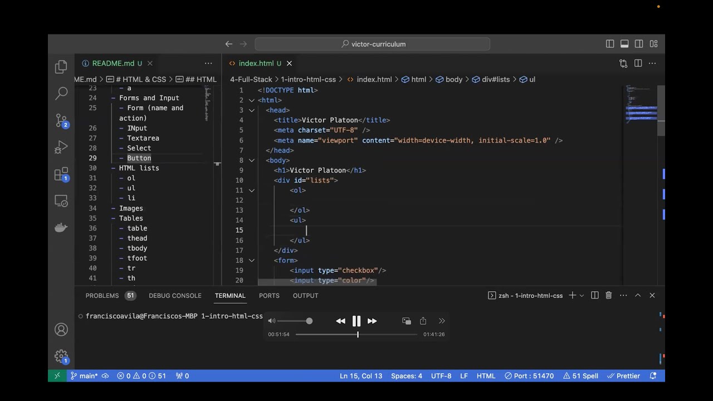This screenshot has height=401, width=713.
Task: Switch to the index.html tab
Action: point(256,63)
